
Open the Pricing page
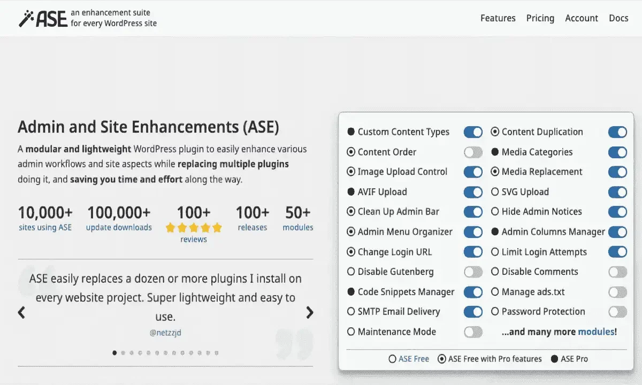point(540,18)
